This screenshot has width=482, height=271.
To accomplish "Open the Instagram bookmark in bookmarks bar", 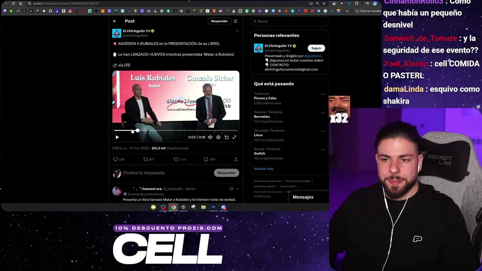I will pos(70,11).
